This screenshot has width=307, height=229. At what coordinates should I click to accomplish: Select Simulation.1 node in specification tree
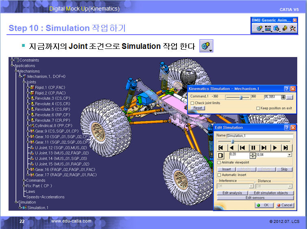pos(37,207)
